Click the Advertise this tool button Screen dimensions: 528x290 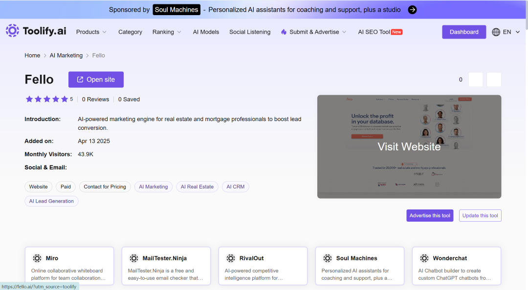coord(430,216)
